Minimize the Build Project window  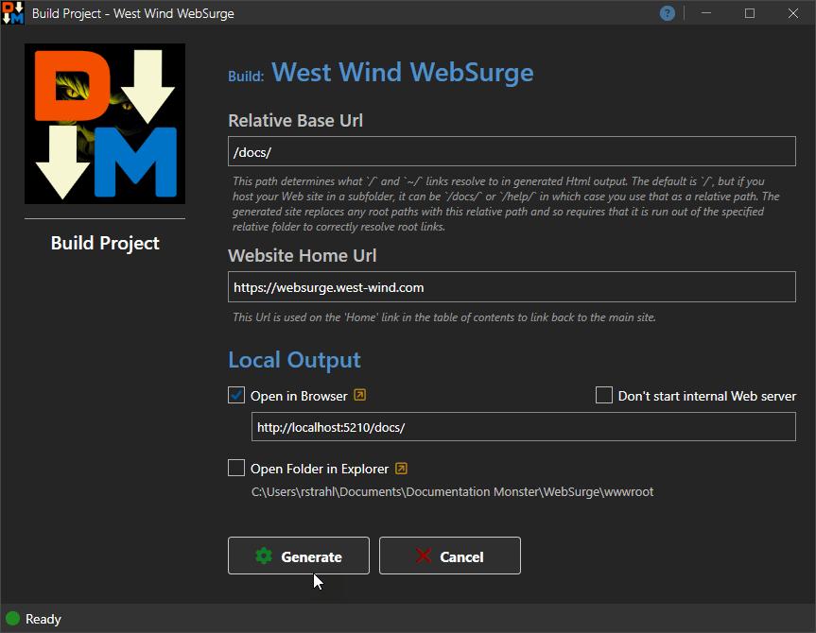pyautogui.click(x=706, y=13)
